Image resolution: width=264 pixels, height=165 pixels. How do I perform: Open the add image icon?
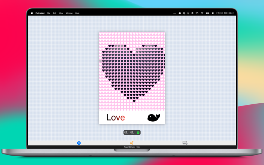tap(185, 143)
